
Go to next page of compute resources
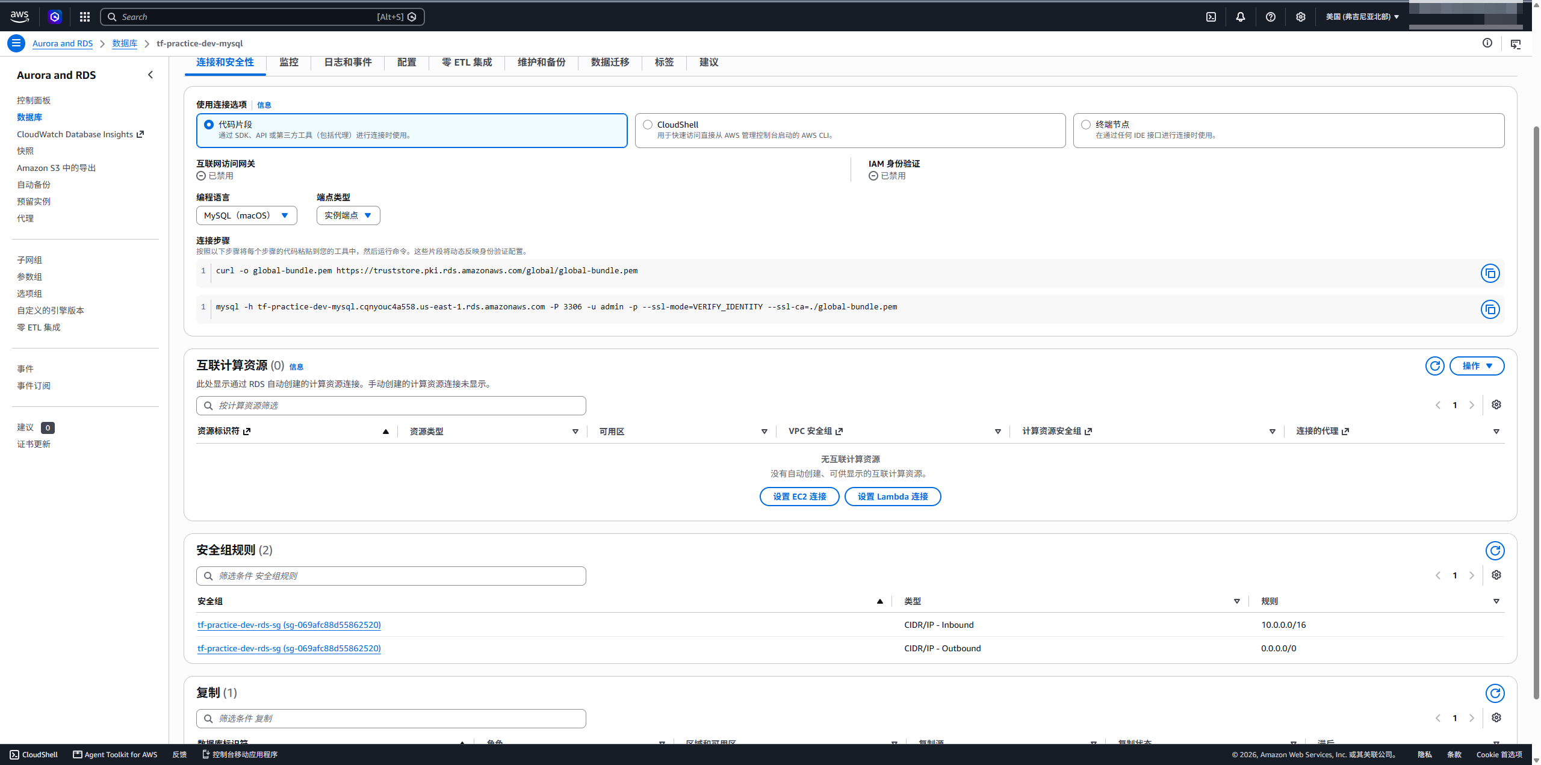click(x=1472, y=405)
